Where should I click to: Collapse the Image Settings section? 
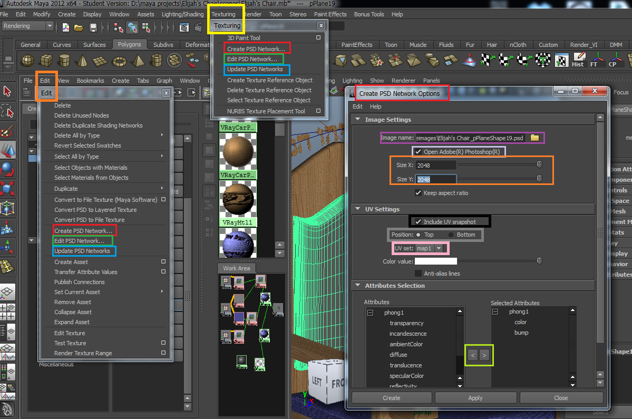point(358,120)
